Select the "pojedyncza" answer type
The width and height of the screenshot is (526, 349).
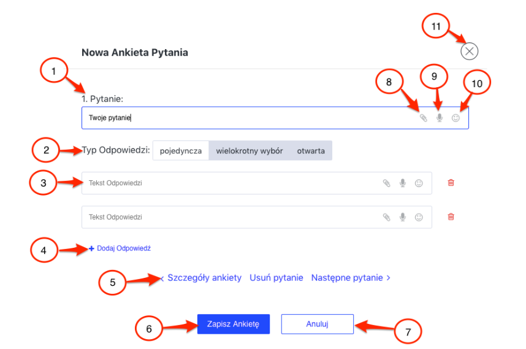coord(180,151)
